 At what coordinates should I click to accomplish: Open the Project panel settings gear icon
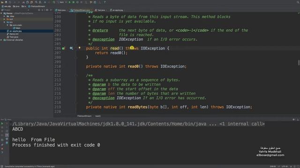[x=47, y=10]
